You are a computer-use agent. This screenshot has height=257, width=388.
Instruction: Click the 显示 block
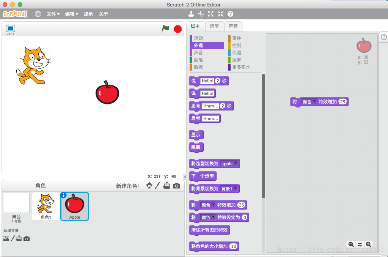point(196,135)
